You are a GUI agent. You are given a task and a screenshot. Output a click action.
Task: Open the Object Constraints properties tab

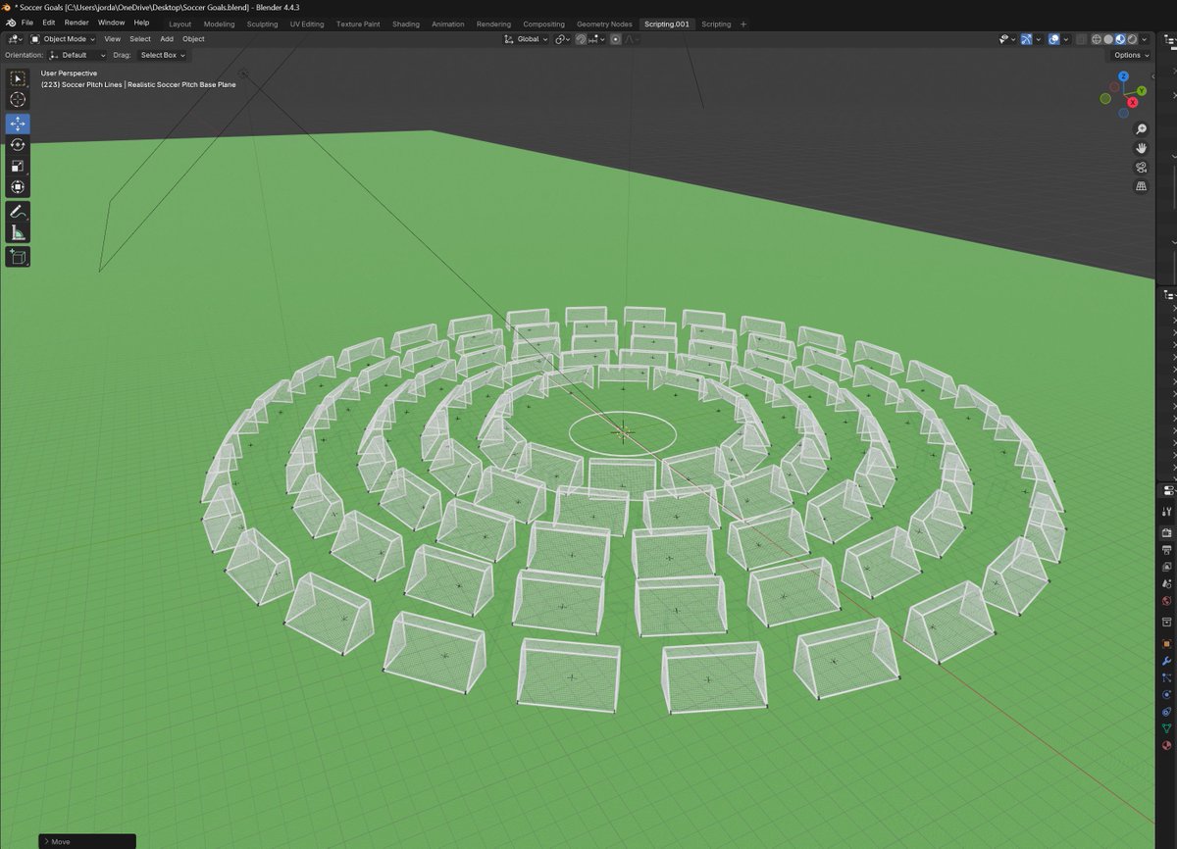[x=1167, y=712]
